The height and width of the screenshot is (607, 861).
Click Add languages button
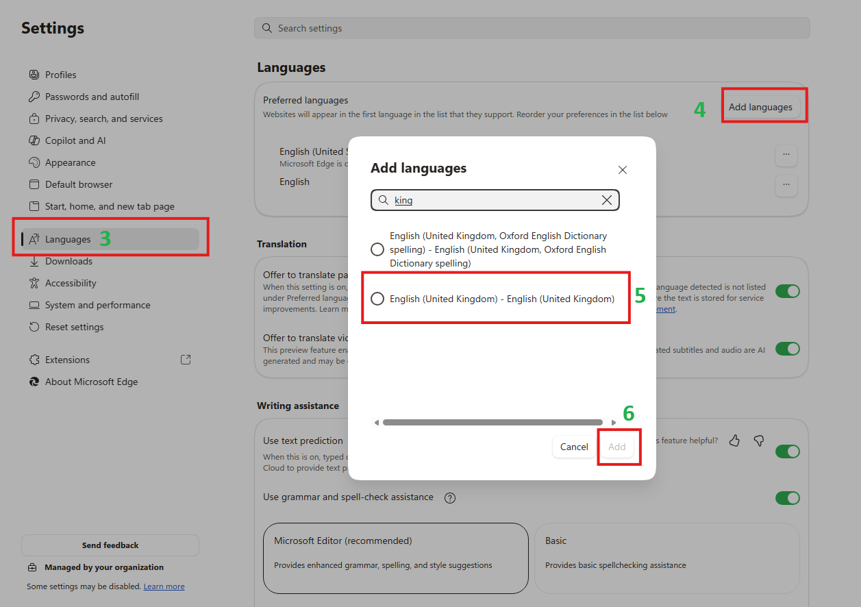pyautogui.click(x=760, y=107)
